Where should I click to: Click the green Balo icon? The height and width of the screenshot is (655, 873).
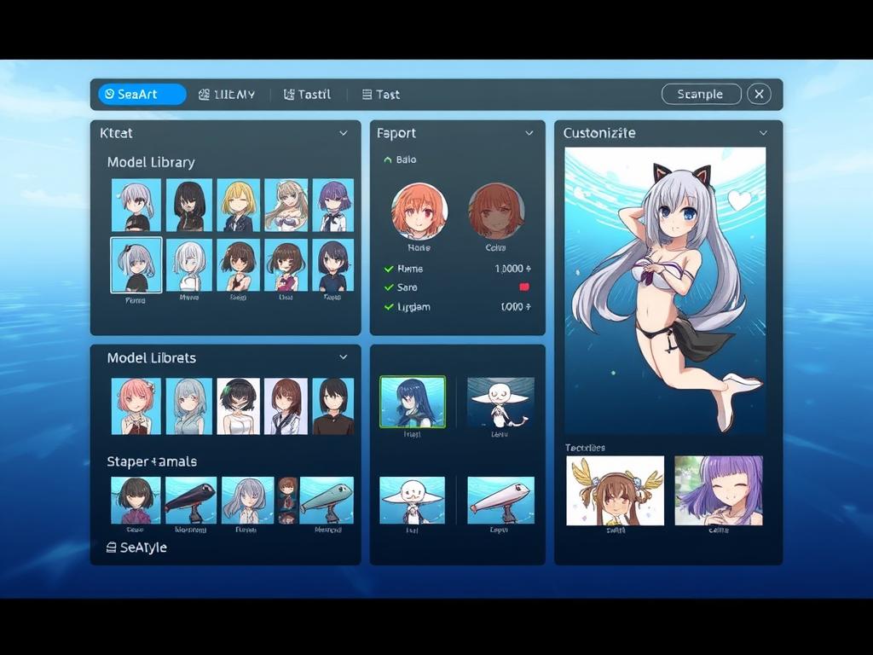[388, 159]
